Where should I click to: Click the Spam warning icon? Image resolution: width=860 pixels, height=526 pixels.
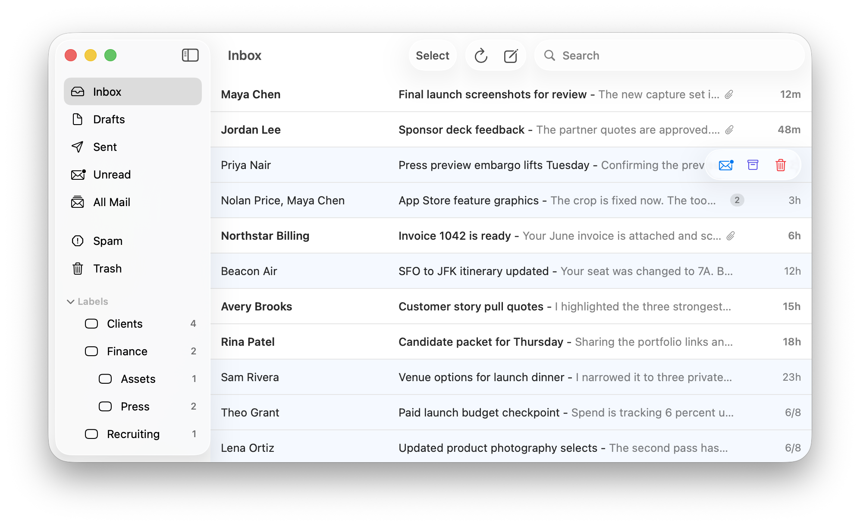coord(78,241)
